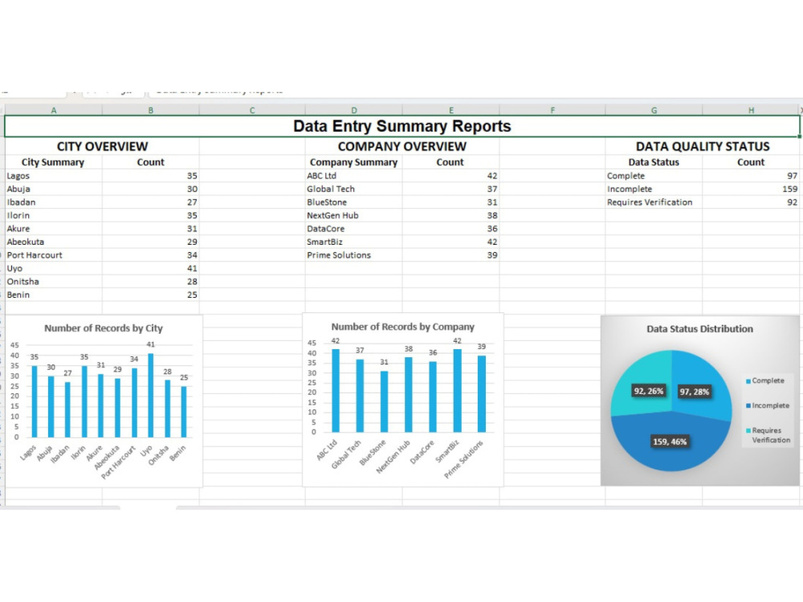This screenshot has width=803, height=602.
Task: Click the Complete legend color swatch
Action: point(748,380)
